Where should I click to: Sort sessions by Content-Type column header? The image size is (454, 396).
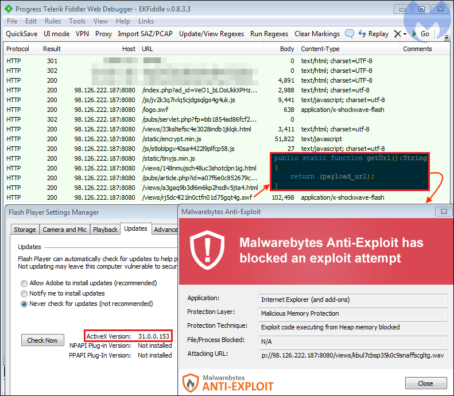tap(348, 49)
